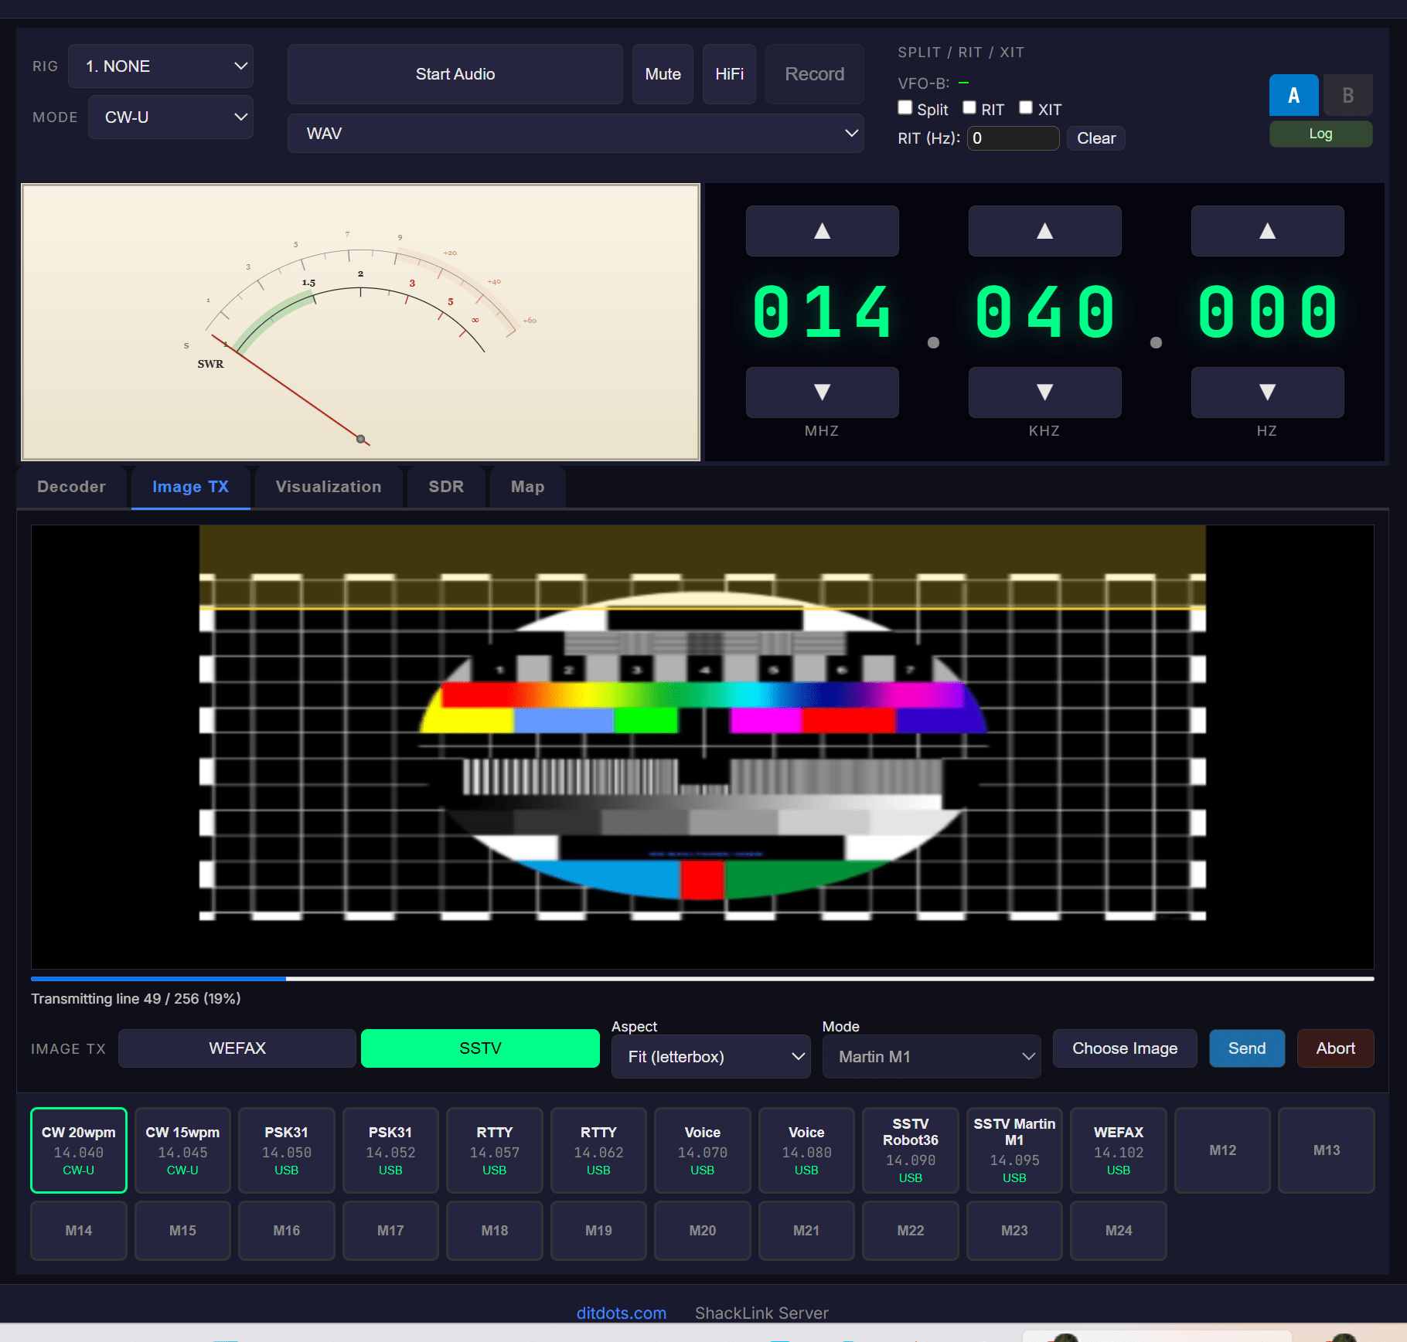Select empty memory M18
This screenshot has width=1407, height=1342.
click(495, 1231)
